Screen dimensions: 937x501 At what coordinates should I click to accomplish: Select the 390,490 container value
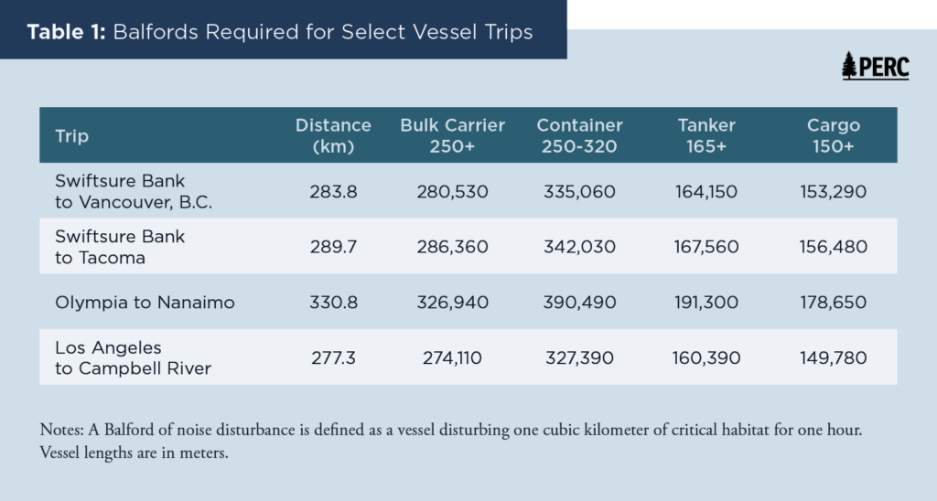pos(579,303)
